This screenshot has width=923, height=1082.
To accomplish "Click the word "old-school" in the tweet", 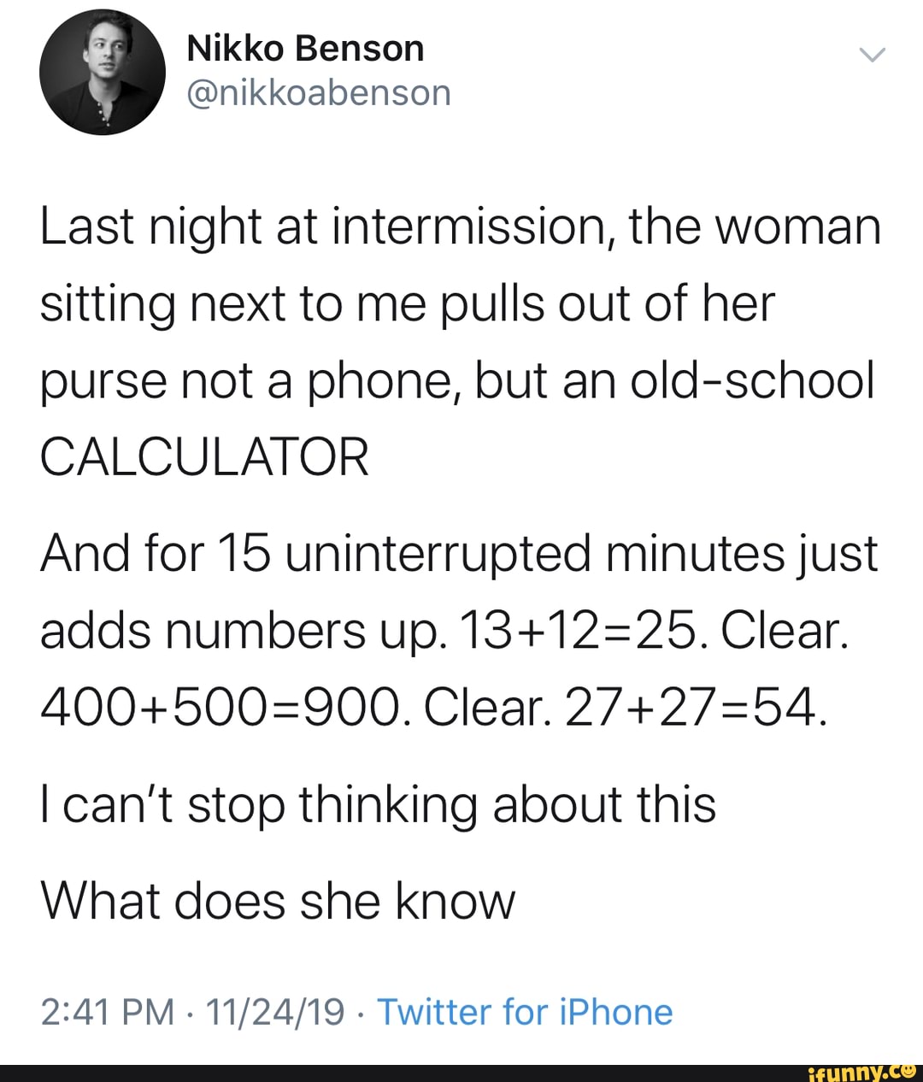I will click(x=752, y=380).
